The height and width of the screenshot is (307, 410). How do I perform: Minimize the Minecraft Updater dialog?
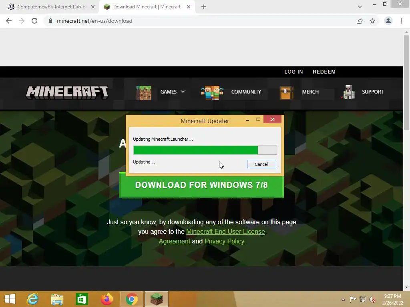[247, 120]
